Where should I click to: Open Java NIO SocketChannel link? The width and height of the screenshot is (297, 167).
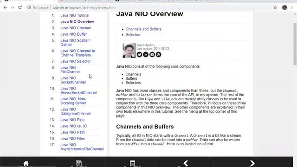(73, 80)
